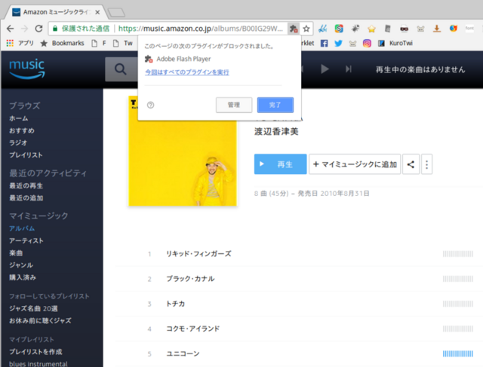
Task: Click the yellow album cover art
Action: 183,163
